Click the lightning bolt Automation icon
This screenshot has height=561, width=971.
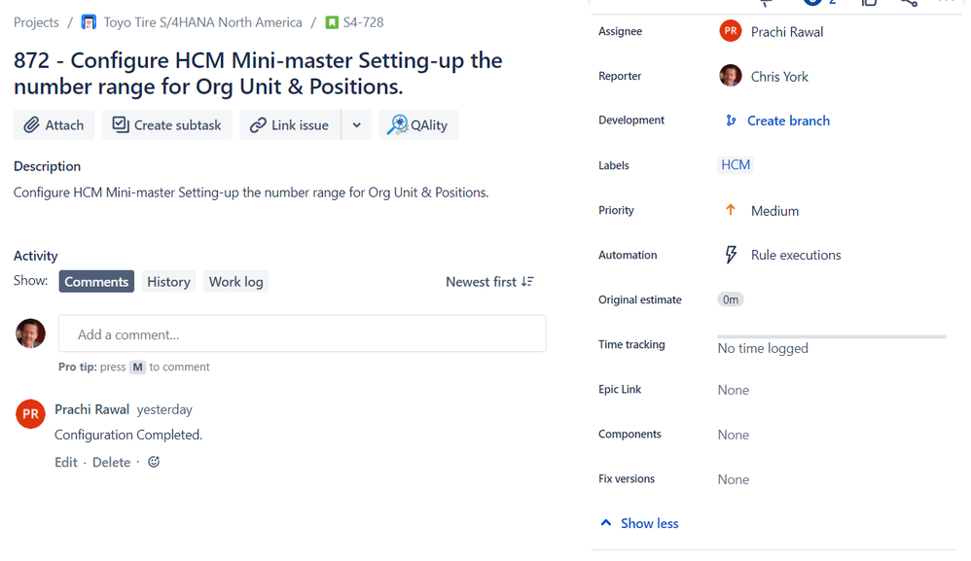731,254
